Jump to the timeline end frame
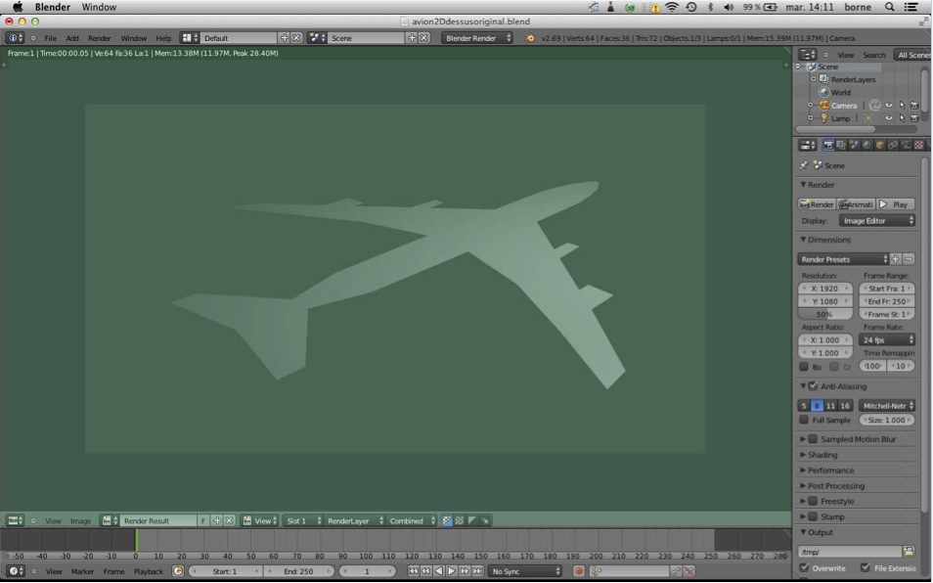The image size is (933, 583). pos(478,571)
